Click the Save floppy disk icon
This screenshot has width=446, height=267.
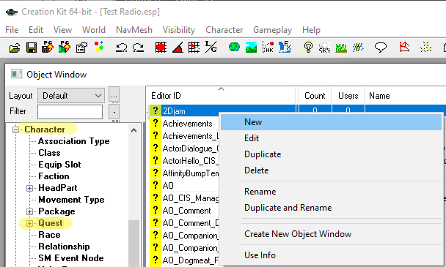tap(32, 48)
